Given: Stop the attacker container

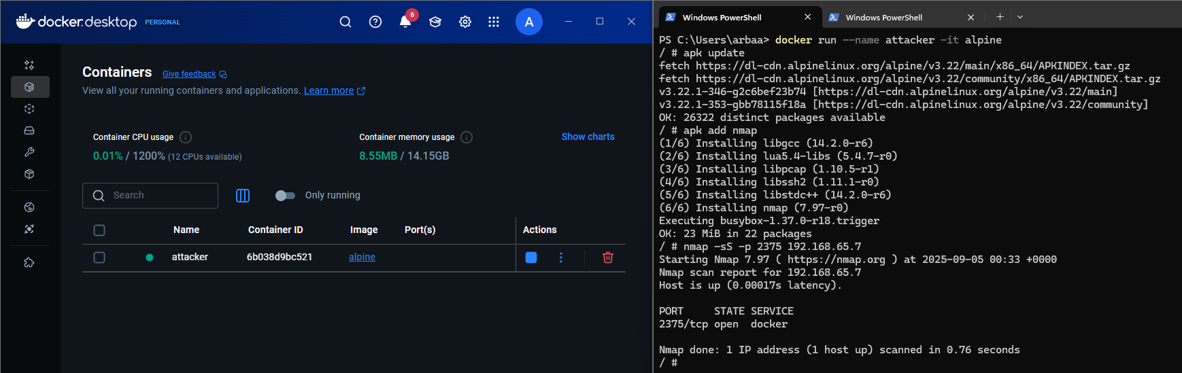Looking at the screenshot, I should pos(531,257).
